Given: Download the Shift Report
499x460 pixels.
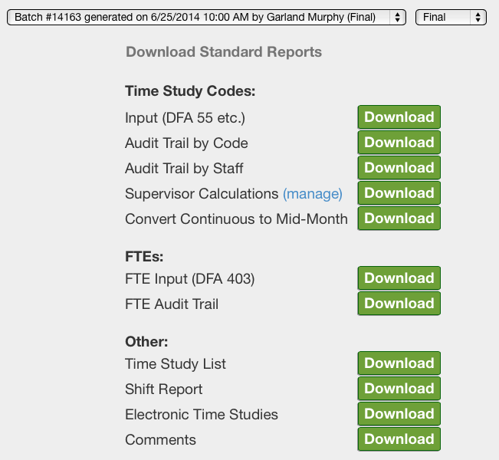Looking at the screenshot, I should click(399, 389).
